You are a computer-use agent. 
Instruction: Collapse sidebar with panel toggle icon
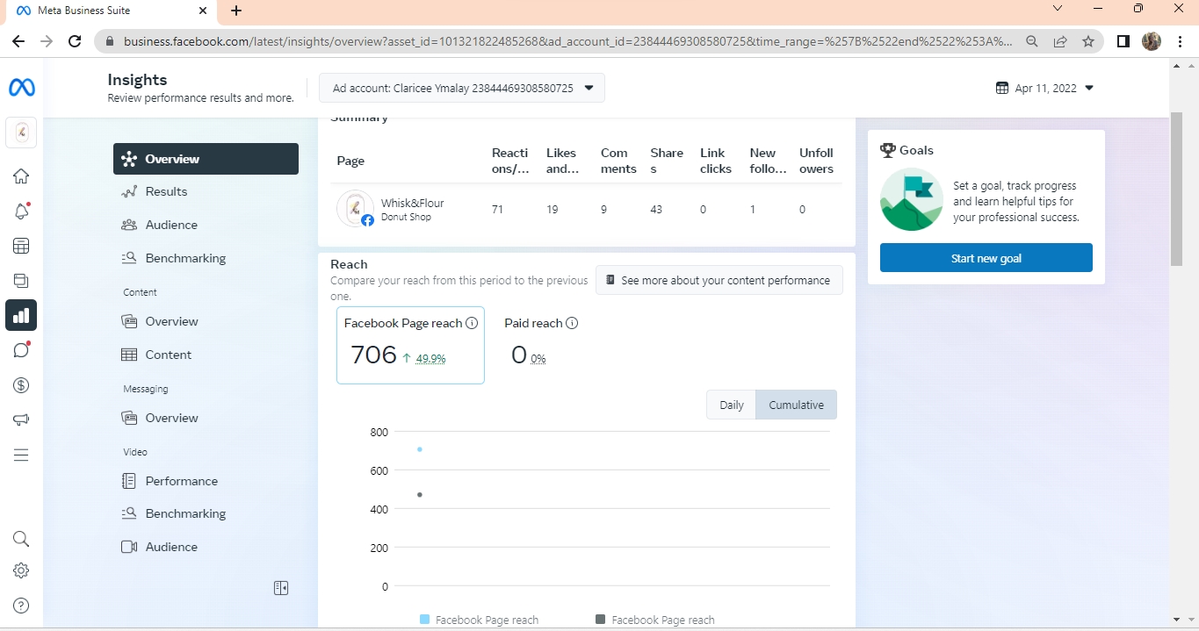pyautogui.click(x=281, y=588)
